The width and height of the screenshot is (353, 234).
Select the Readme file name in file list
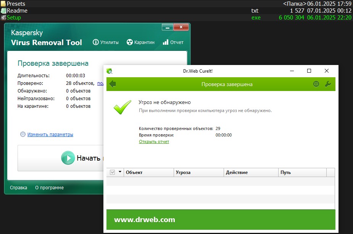[x=17, y=11]
